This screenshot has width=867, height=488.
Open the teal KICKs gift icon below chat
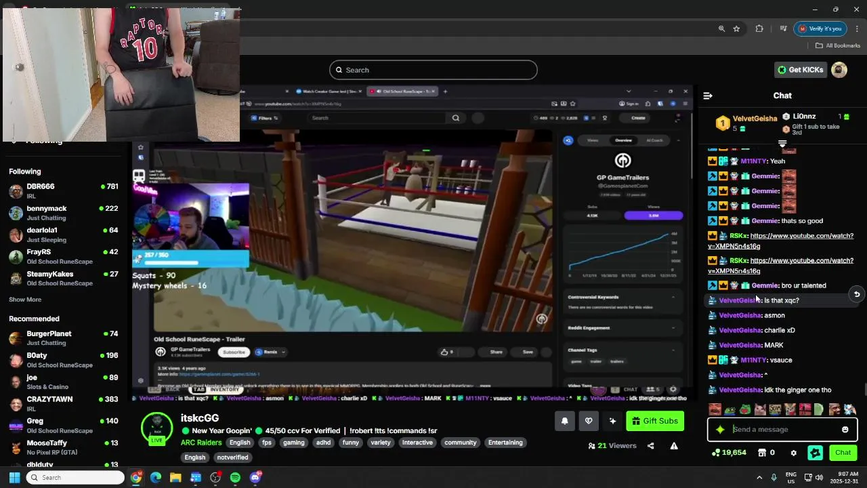(x=815, y=453)
